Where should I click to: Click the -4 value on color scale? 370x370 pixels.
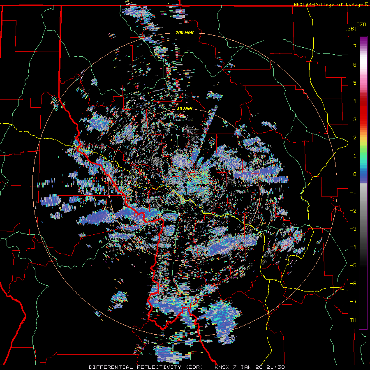[x=353, y=247]
